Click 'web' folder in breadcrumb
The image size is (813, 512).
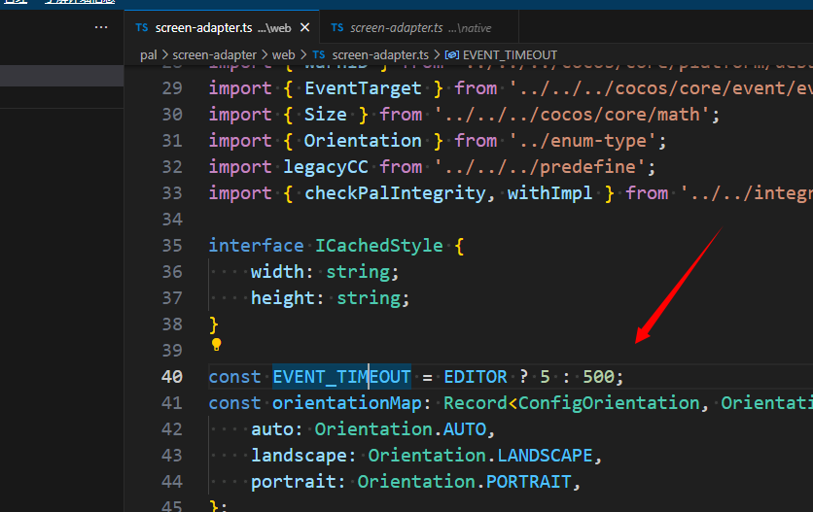283,55
